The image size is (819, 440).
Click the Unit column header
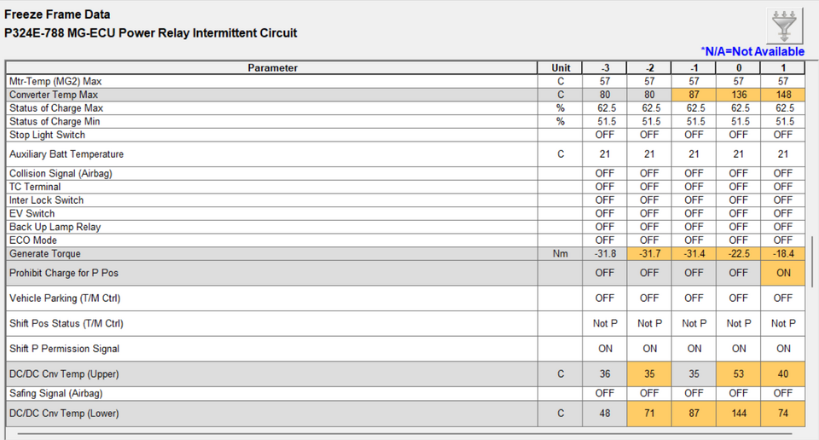[561, 68]
